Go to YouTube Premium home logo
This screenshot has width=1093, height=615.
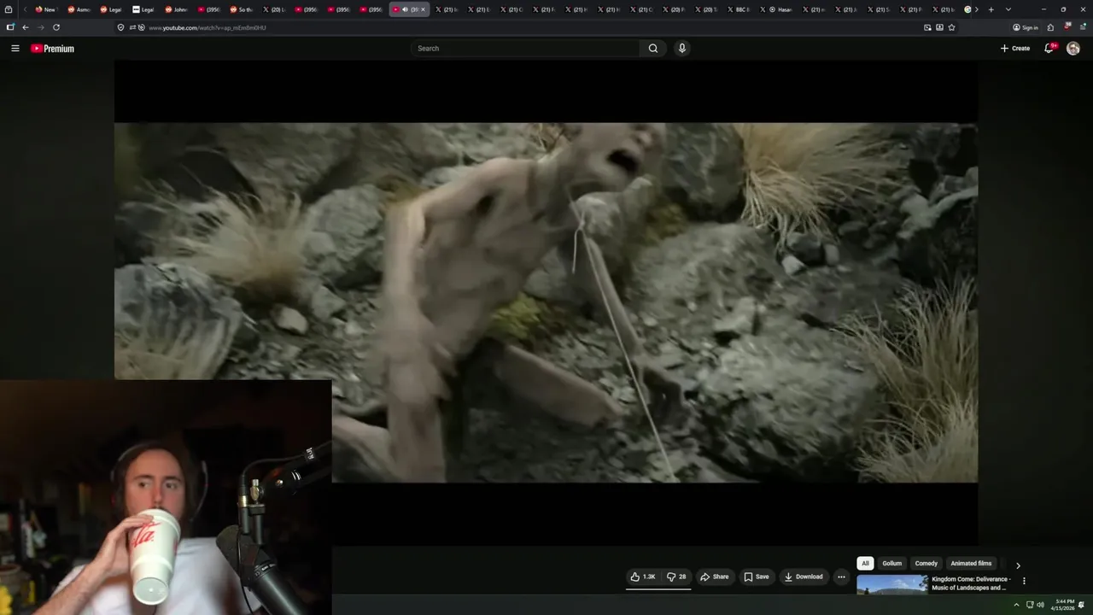[52, 49]
